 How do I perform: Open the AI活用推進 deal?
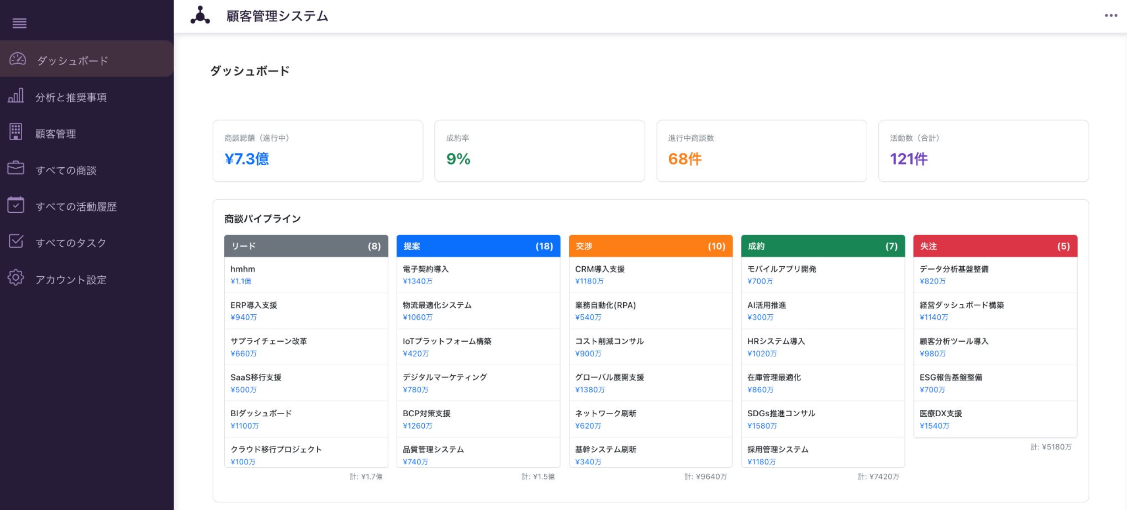823,311
